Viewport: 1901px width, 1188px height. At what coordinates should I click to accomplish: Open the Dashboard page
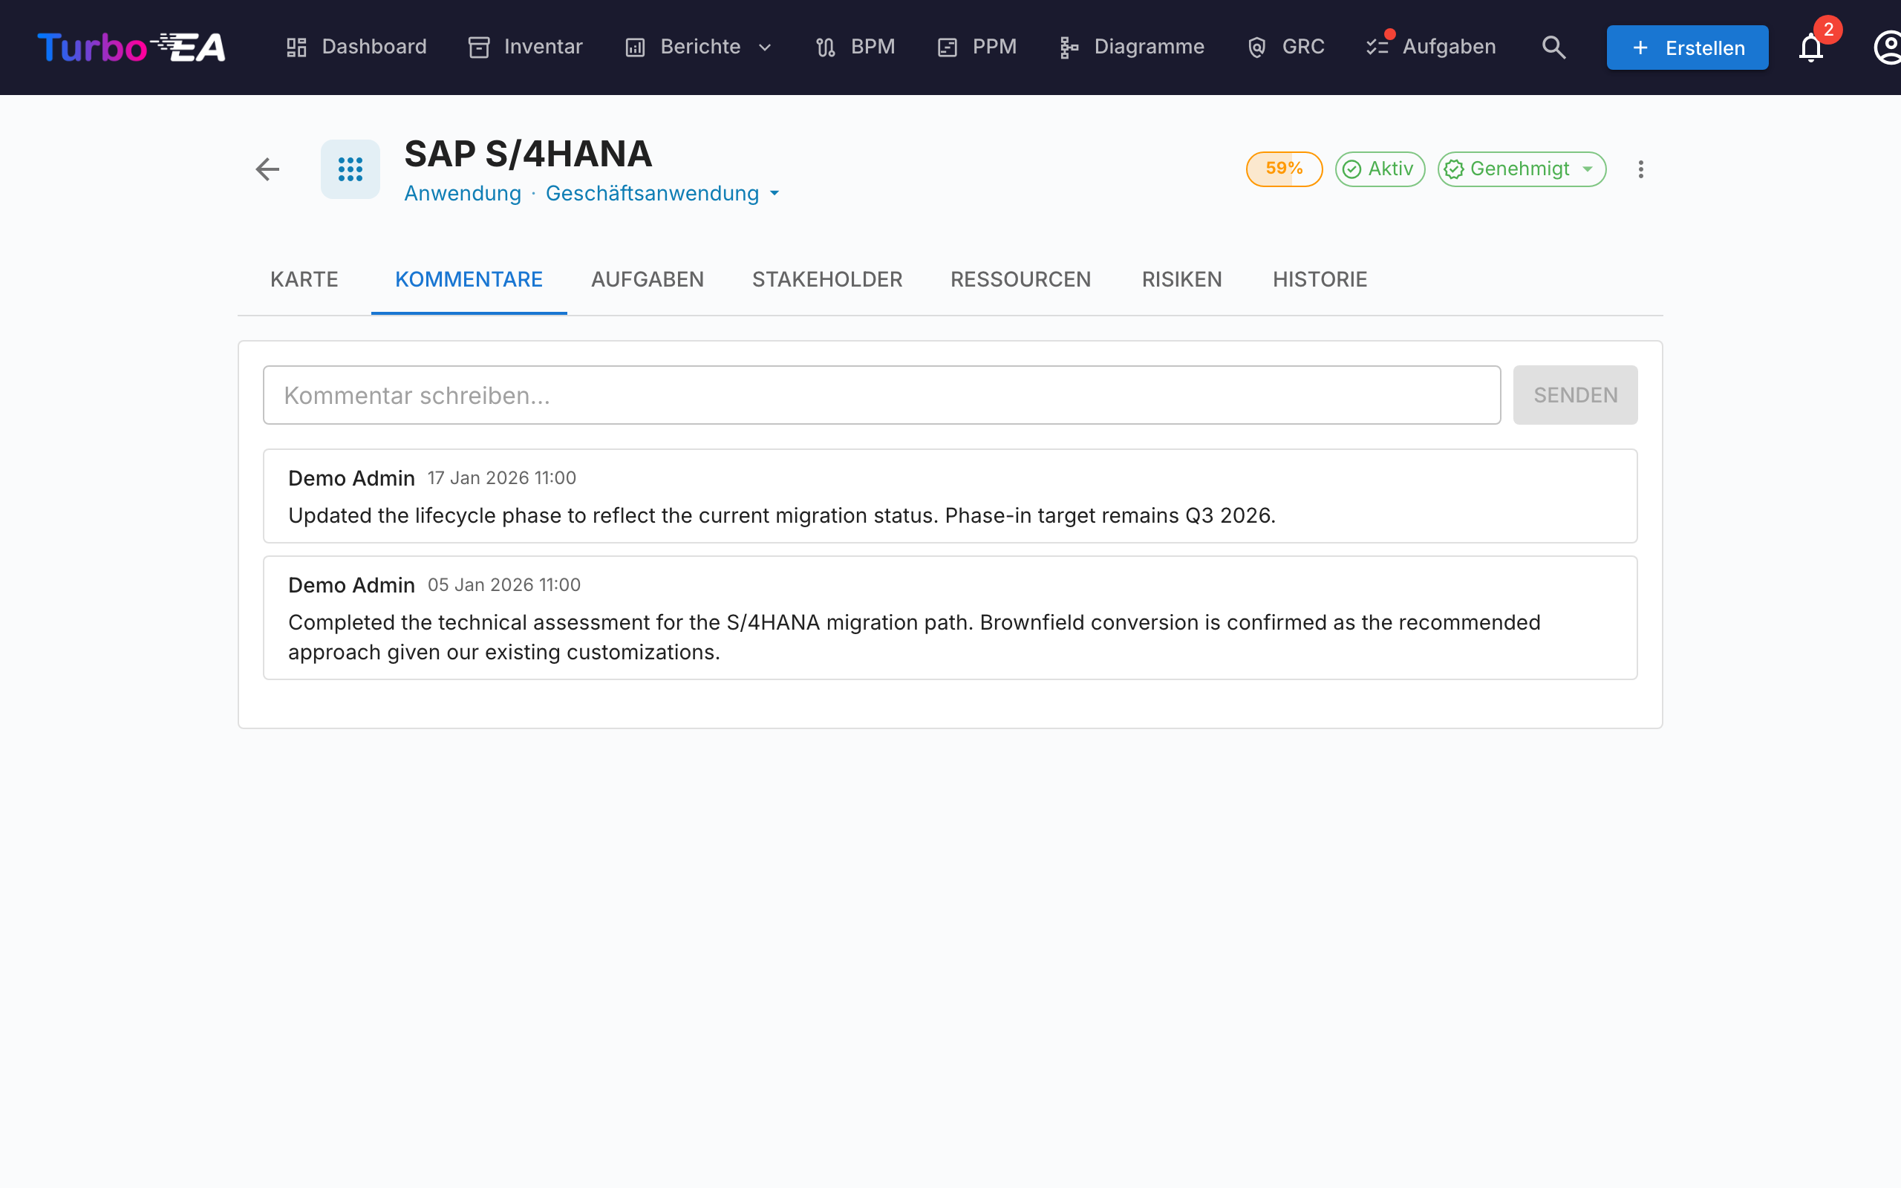[x=356, y=47]
